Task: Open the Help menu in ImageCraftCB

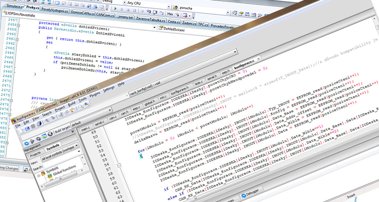Action: tap(121, 84)
